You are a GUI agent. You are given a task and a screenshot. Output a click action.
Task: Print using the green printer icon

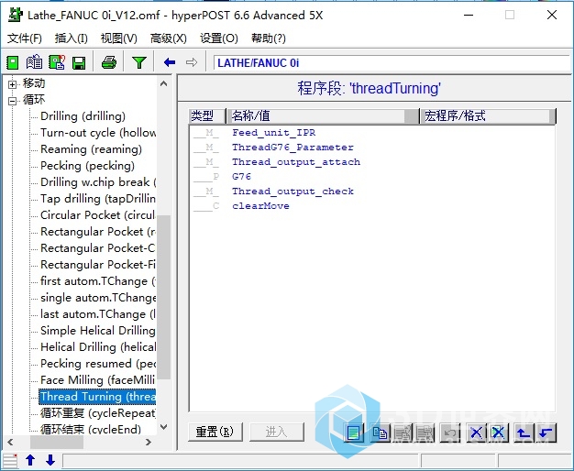[109, 62]
